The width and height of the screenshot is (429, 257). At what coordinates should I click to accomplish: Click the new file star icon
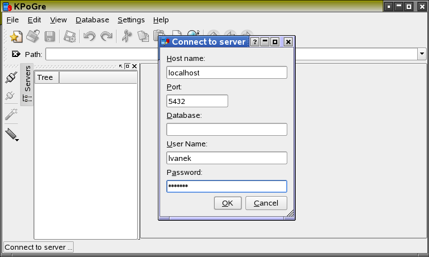(x=16, y=37)
